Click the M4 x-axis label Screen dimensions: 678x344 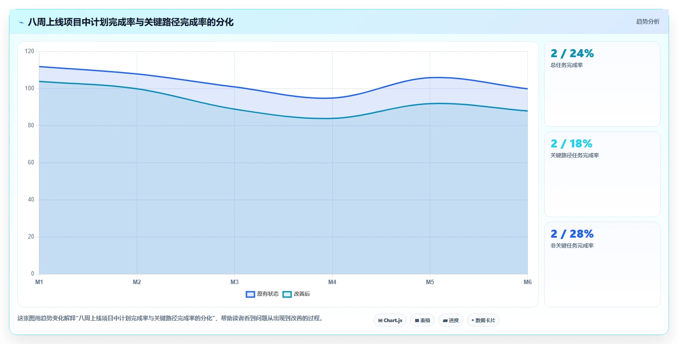332,282
